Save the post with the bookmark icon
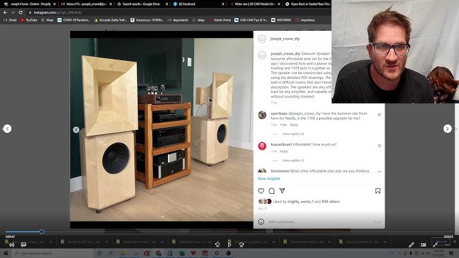This screenshot has height=258, width=459. pos(377,191)
